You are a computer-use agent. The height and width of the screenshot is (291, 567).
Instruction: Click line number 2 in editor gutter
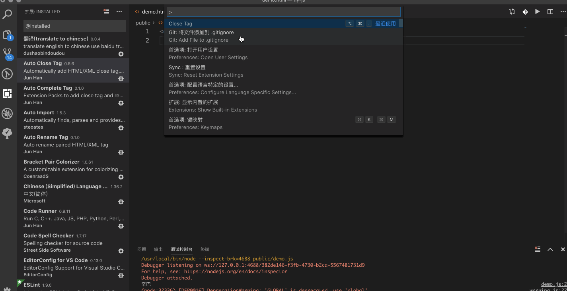(x=147, y=40)
